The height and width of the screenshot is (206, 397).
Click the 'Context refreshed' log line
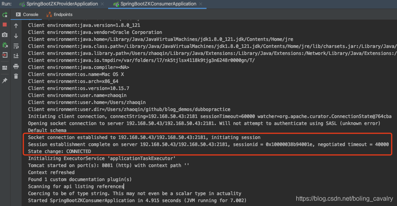(x=51, y=173)
